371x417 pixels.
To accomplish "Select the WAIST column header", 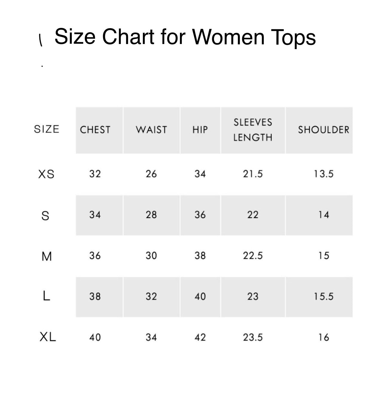I will coord(151,130).
